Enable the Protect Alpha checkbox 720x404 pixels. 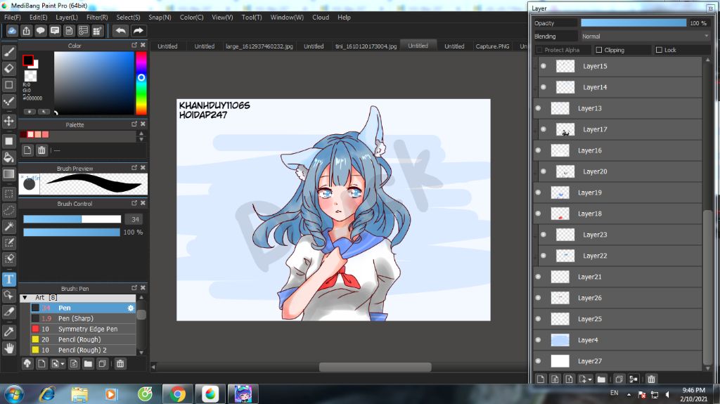coord(539,50)
